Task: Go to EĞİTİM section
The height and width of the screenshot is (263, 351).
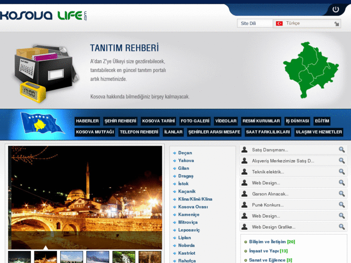Action: tap(322, 121)
